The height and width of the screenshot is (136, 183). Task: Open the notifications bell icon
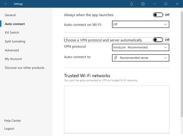(131, 4)
